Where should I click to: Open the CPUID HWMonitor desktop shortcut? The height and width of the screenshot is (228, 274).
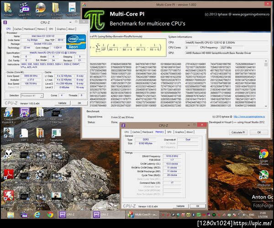pos(9,198)
